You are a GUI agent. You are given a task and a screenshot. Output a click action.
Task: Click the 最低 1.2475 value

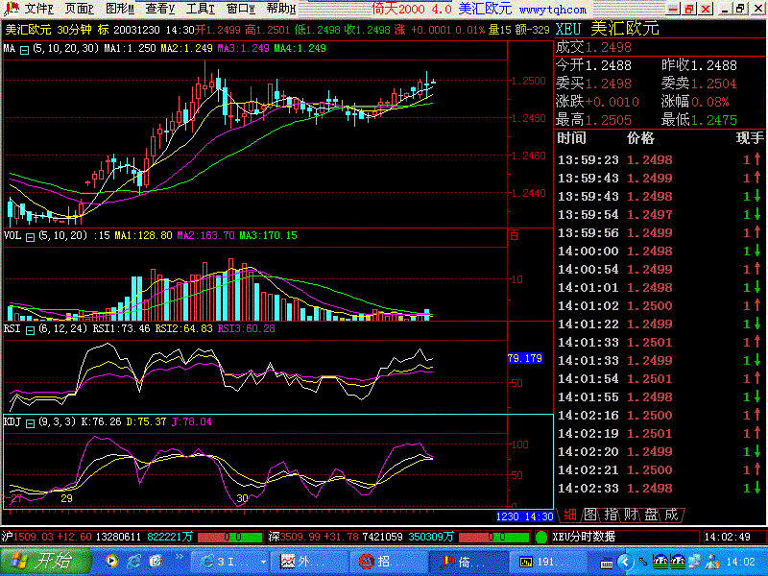click(713, 120)
